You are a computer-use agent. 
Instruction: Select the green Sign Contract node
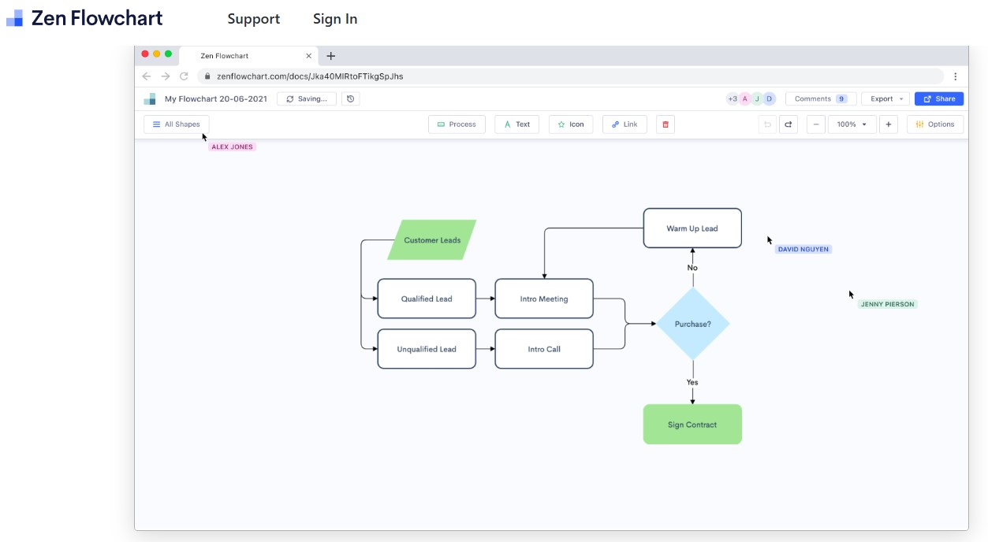692,424
